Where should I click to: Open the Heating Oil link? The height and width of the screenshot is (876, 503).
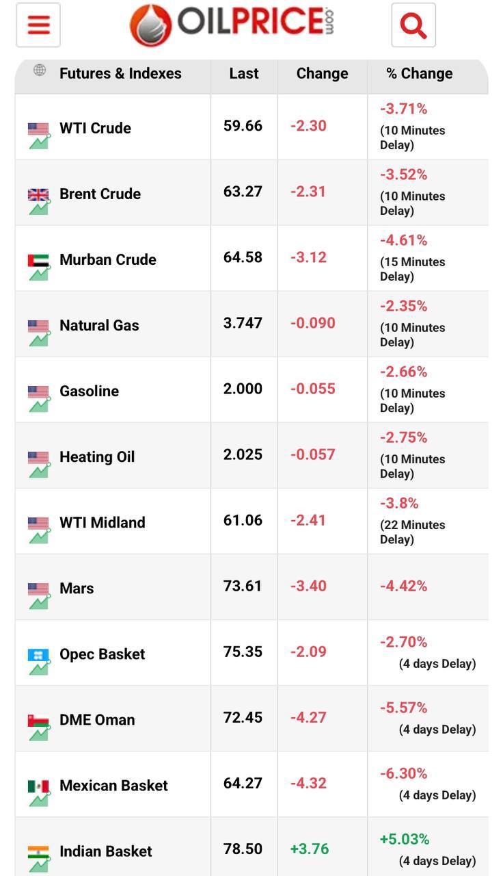(97, 456)
